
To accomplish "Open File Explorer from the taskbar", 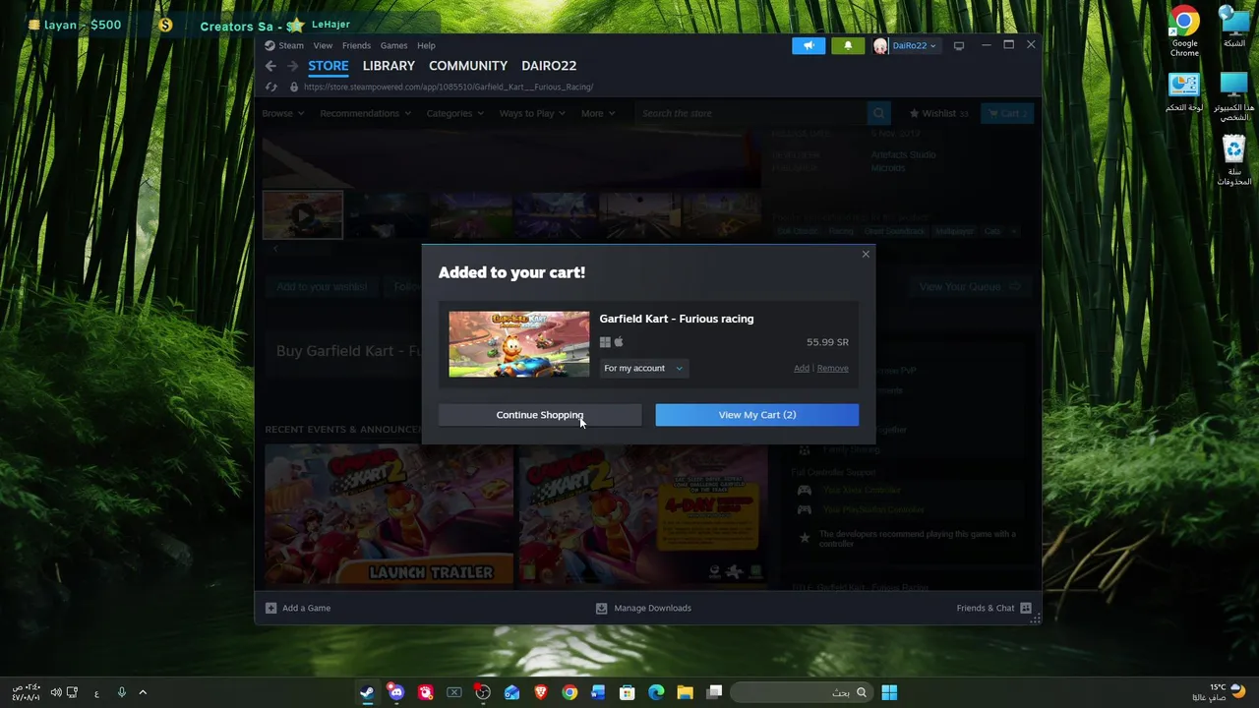I will coord(685,692).
